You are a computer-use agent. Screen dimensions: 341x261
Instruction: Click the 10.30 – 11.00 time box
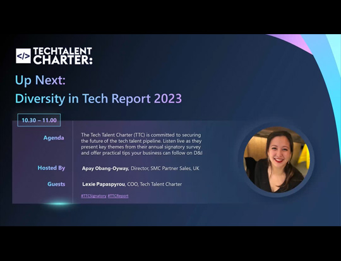click(39, 120)
